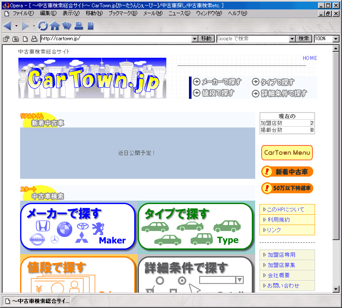Open the ヘルプ(H) menu
Image resolution: width=342 pixels, height=308 pixels.
(x=238, y=13)
